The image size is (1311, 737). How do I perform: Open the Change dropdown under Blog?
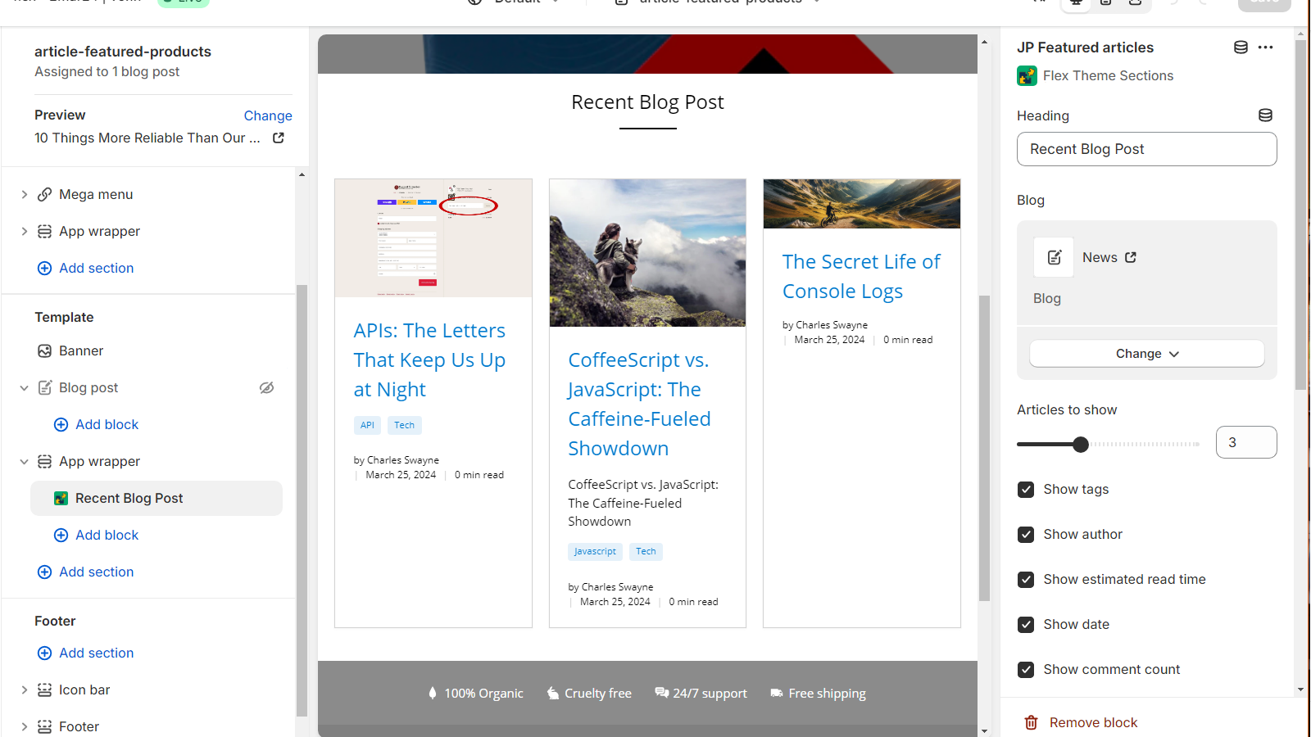[1145, 353]
